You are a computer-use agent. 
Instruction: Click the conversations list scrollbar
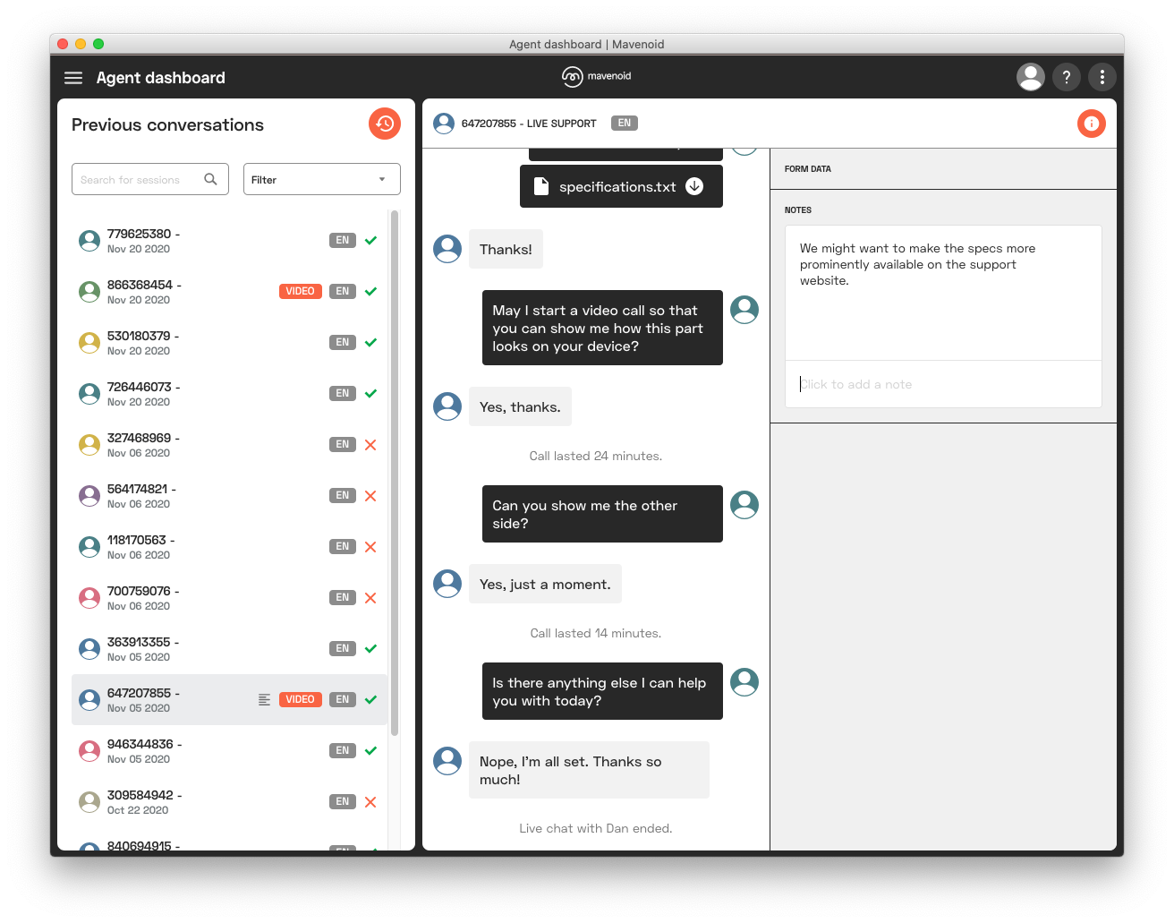tap(395, 473)
